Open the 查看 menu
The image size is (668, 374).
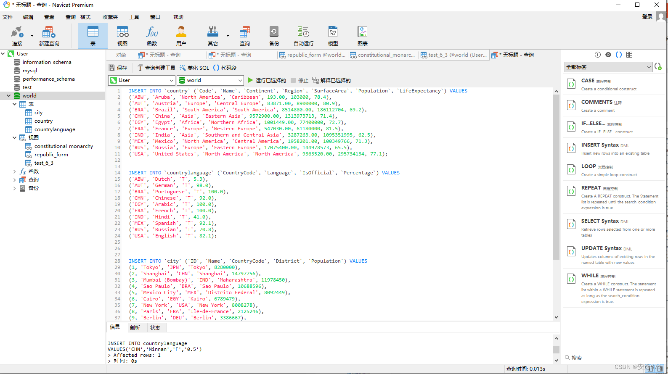pos(49,17)
